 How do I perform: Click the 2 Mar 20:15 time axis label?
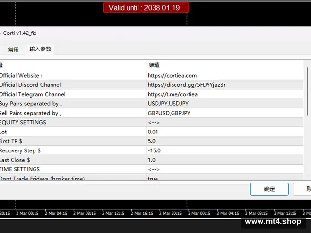pyautogui.click(x=171, y=214)
